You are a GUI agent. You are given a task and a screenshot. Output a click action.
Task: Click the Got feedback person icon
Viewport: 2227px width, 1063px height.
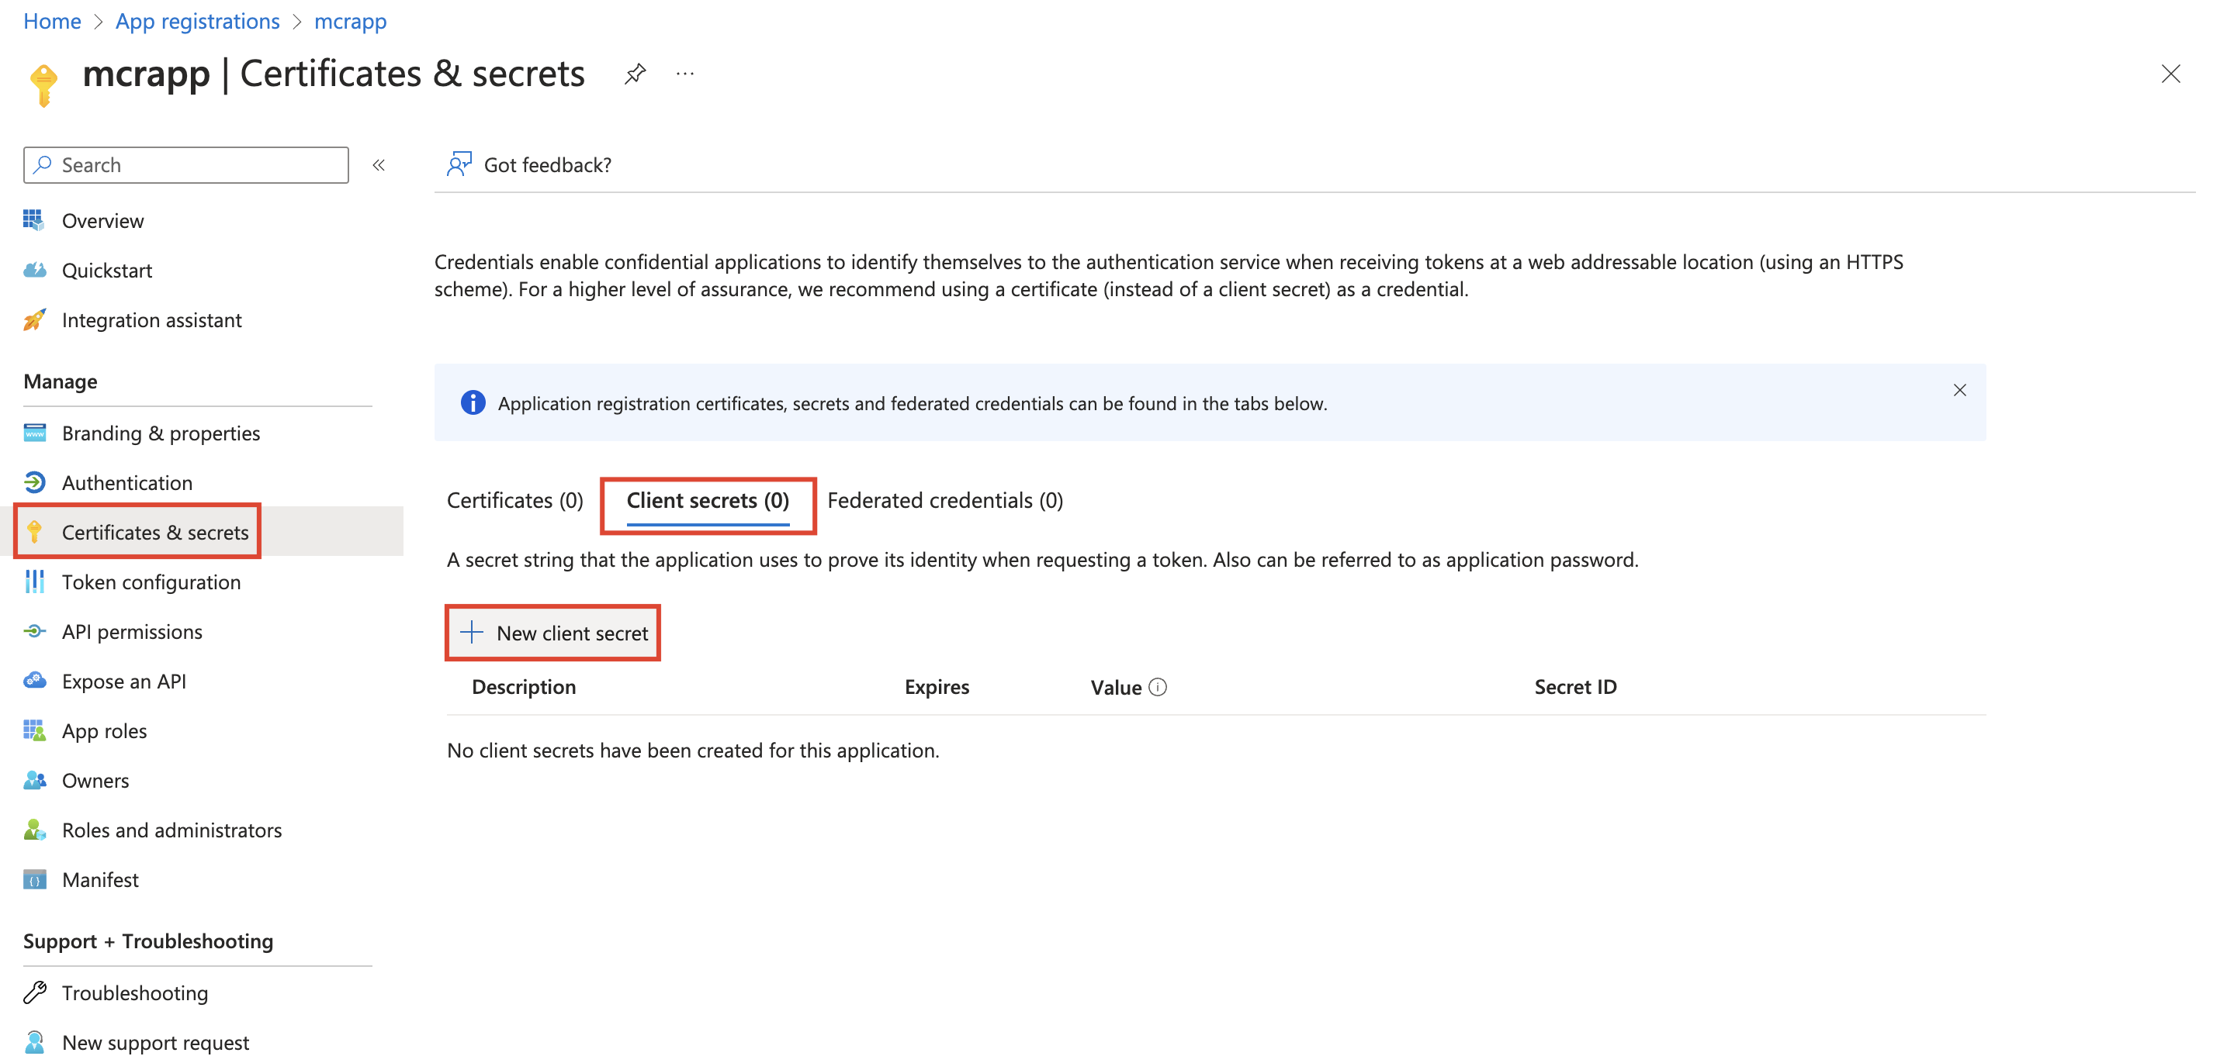tap(458, 164)
